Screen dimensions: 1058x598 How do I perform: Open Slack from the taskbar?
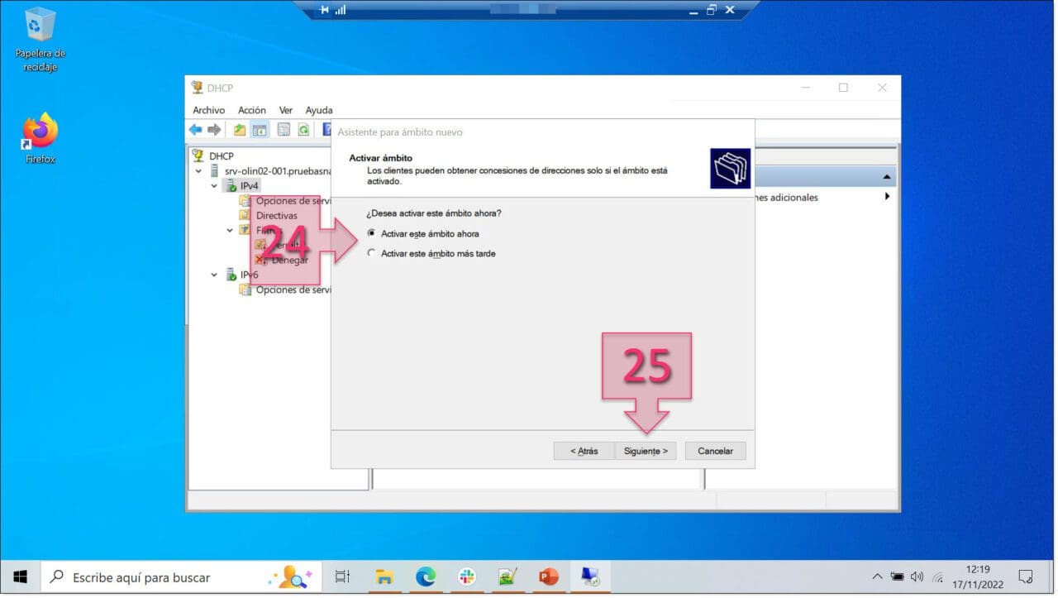(467, 576)
